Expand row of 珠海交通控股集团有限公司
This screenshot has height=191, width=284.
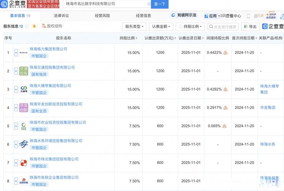tap(16, 71)
